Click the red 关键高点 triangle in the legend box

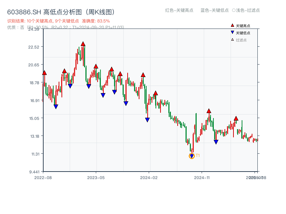[232, 25]
